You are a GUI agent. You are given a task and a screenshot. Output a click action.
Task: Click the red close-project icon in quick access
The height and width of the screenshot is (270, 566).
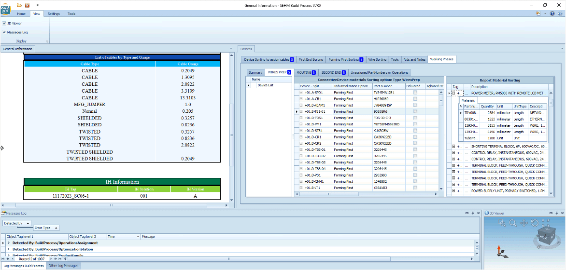click(27, 5)
